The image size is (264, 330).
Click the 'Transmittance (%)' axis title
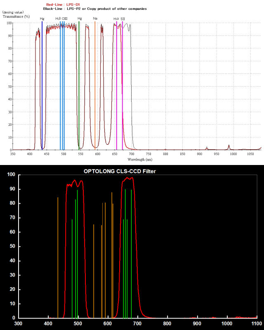click(16, 16)
